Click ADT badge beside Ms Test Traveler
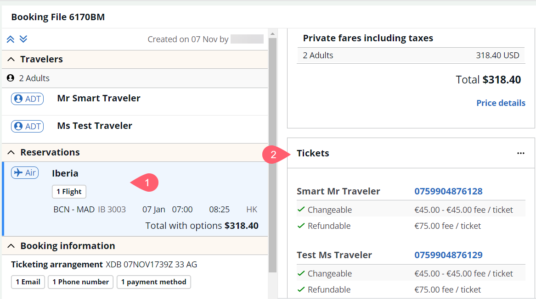Screen dimensions: 536x299 [28, 126]
